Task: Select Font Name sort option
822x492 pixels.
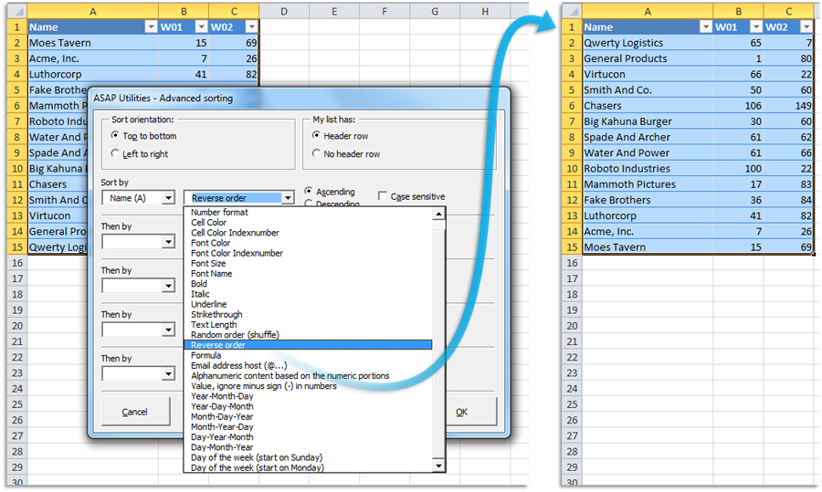Action: pyautogui.click(x=308, y=274)
